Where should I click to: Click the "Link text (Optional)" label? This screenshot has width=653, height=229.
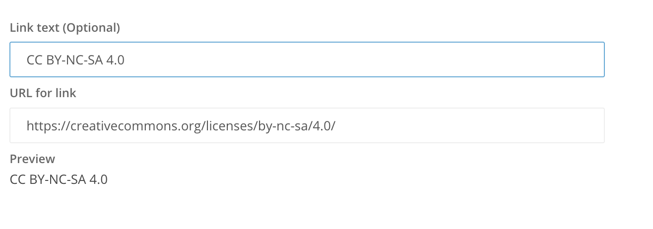pos(65,28)
